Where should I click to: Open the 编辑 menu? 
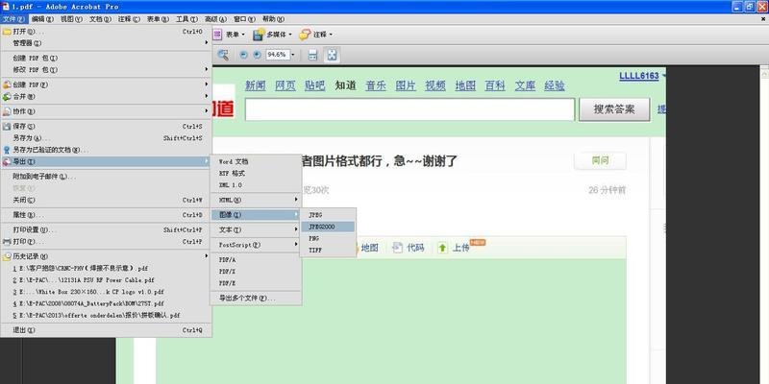42,19
